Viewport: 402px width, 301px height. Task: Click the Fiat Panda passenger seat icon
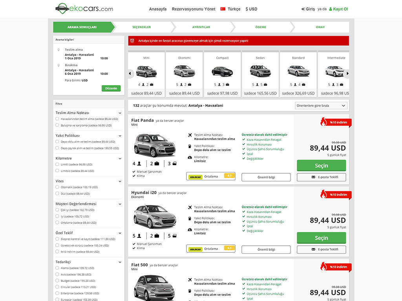[x=139, y=163]
